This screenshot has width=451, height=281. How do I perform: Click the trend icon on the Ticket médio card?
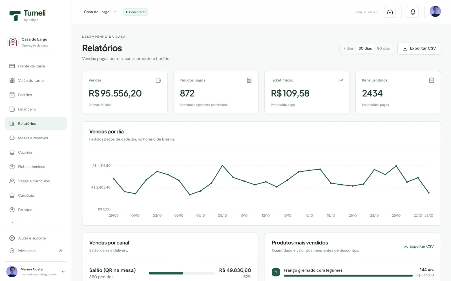point(341,80)
